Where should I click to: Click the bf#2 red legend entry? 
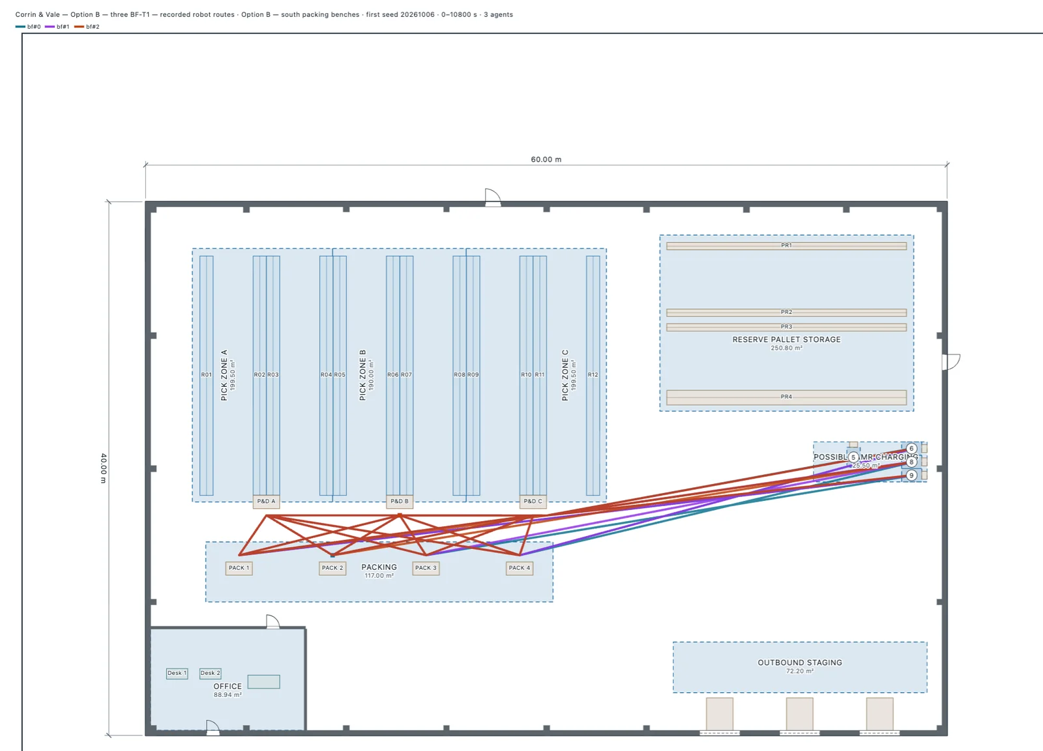pos(87,27)
